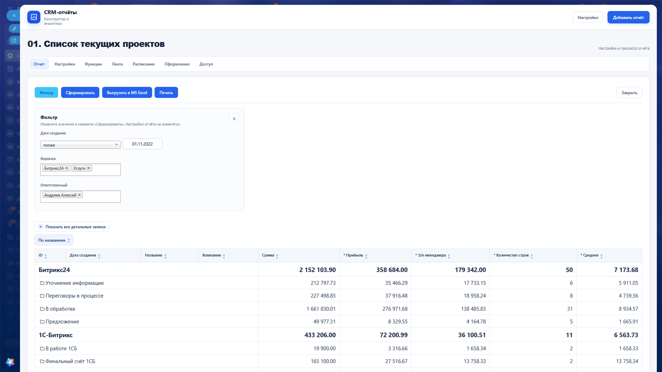
Task: Sort by Сумма column arrows
Action: pos(277,256)
